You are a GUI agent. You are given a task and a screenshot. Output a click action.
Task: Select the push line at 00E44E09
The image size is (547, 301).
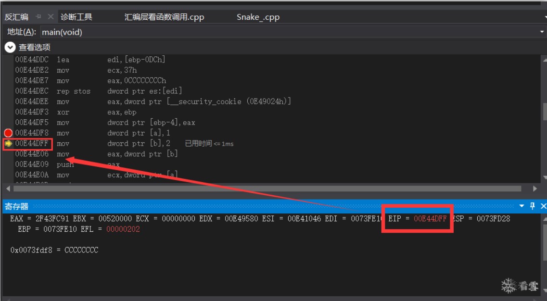point(67,164)
